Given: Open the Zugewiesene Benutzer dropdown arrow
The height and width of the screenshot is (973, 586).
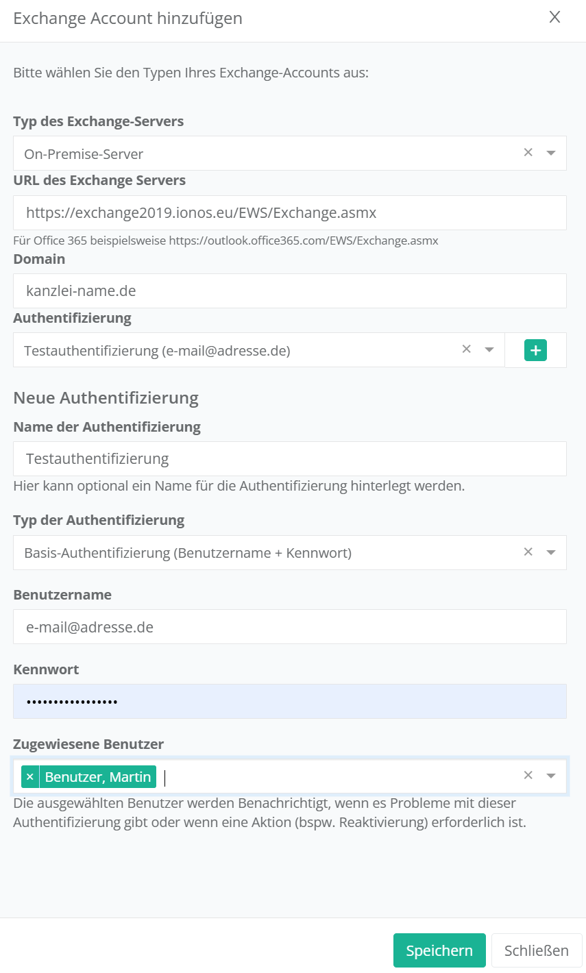Looking at the screenshot, I should point(550,776).
